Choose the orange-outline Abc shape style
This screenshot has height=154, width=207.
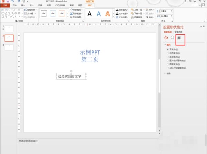tap(62, 13)
